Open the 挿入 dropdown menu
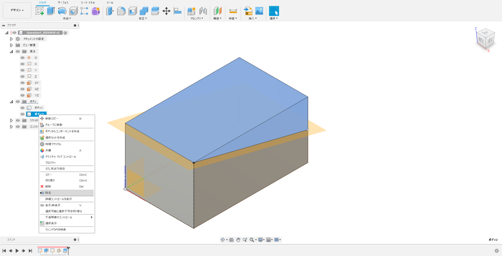502x256 pixels. [254, 18]
